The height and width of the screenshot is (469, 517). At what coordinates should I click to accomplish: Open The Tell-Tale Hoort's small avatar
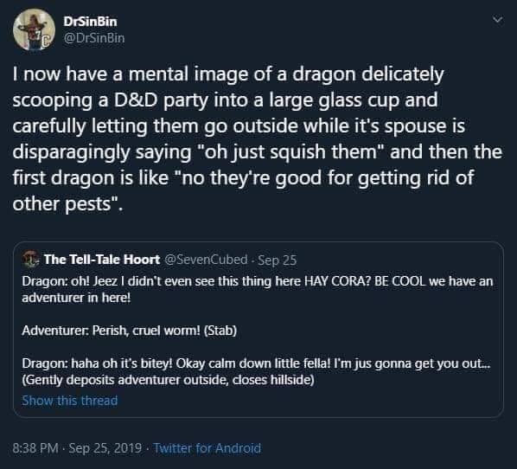point(30,259)
